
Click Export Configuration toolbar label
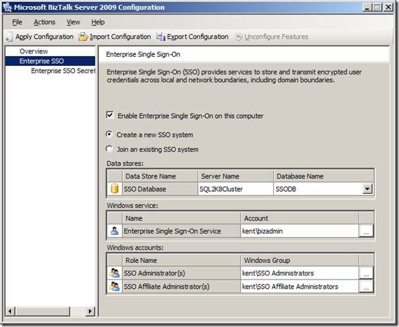click(197, 37)
